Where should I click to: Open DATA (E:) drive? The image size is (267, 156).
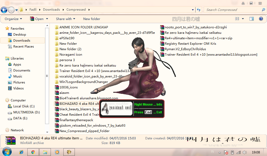[x=18, y=118]
